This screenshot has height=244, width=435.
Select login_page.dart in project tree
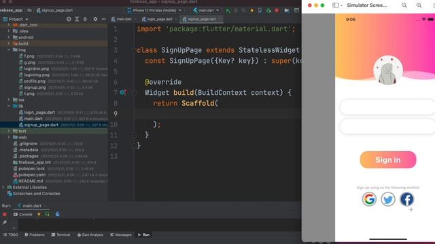[x=39, y=113]
